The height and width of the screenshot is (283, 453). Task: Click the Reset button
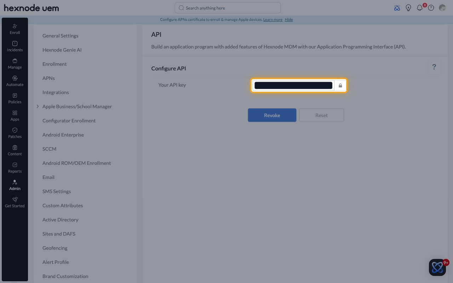coord(321,115)
